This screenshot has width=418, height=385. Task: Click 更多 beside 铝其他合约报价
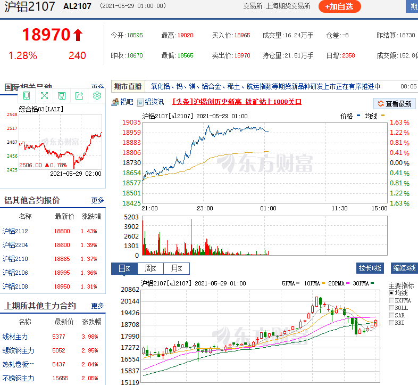pos(97,200)
